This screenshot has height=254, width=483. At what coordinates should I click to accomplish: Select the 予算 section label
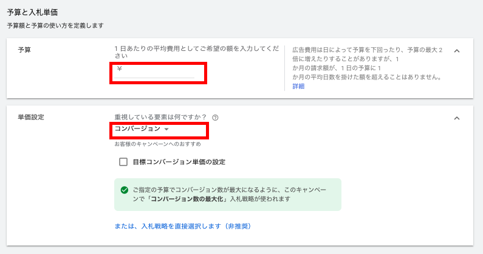tap(25, 50)
